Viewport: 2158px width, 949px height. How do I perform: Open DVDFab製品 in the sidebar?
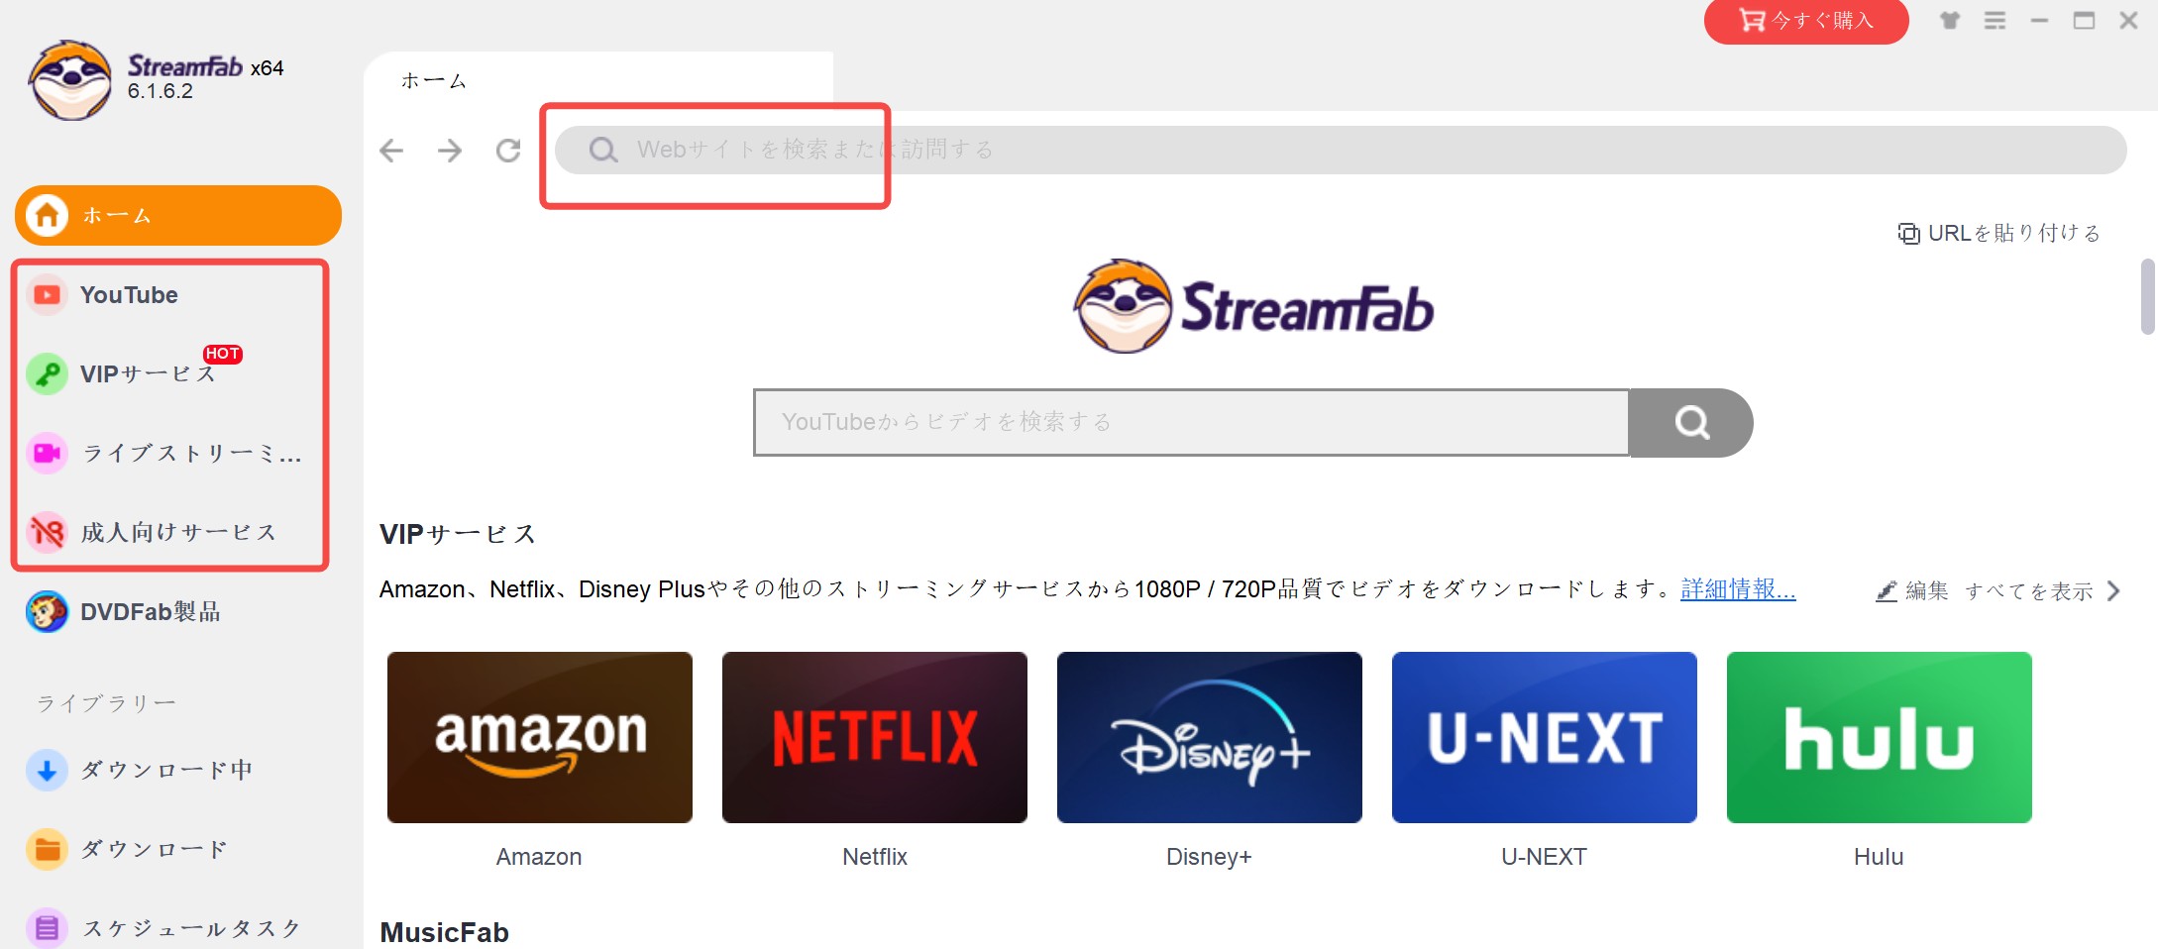pos(178,612)
